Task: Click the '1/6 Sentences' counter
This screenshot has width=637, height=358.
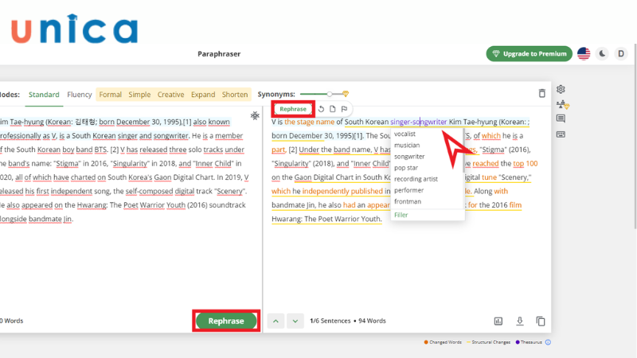Action: coord(330,321)
